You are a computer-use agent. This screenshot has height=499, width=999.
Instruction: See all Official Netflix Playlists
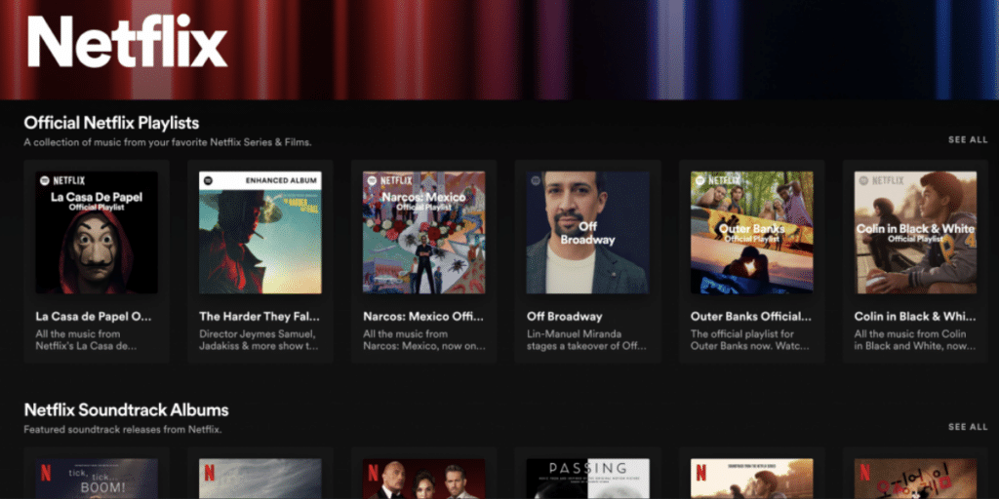(x=967, y=140)
